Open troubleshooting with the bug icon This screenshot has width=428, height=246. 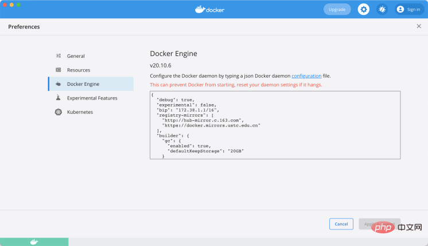(382, 9)
